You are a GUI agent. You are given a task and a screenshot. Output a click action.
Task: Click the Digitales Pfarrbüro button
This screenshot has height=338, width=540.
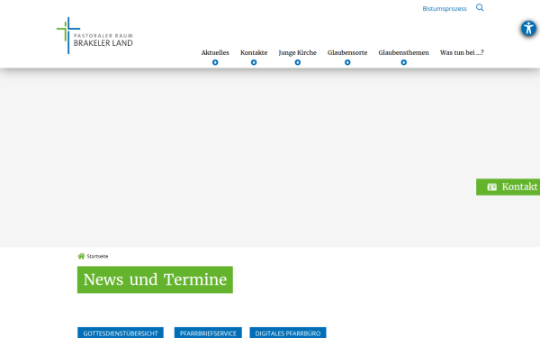click(x=288, y=333)
